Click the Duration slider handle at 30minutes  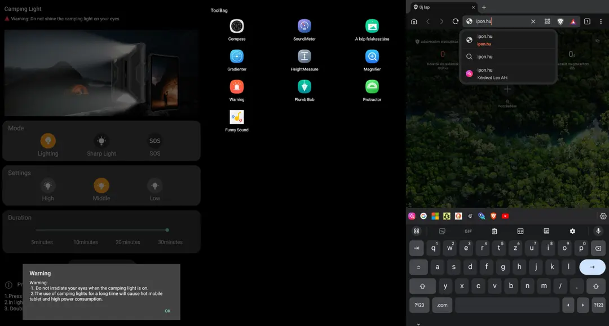point(167,230)
